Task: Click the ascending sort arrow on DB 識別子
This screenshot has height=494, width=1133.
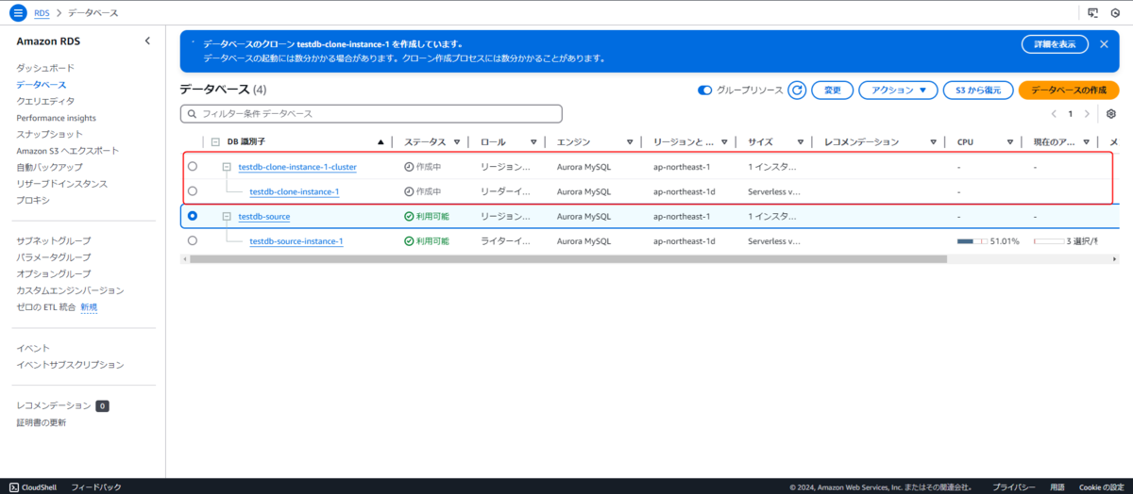Action: (380, 142)
